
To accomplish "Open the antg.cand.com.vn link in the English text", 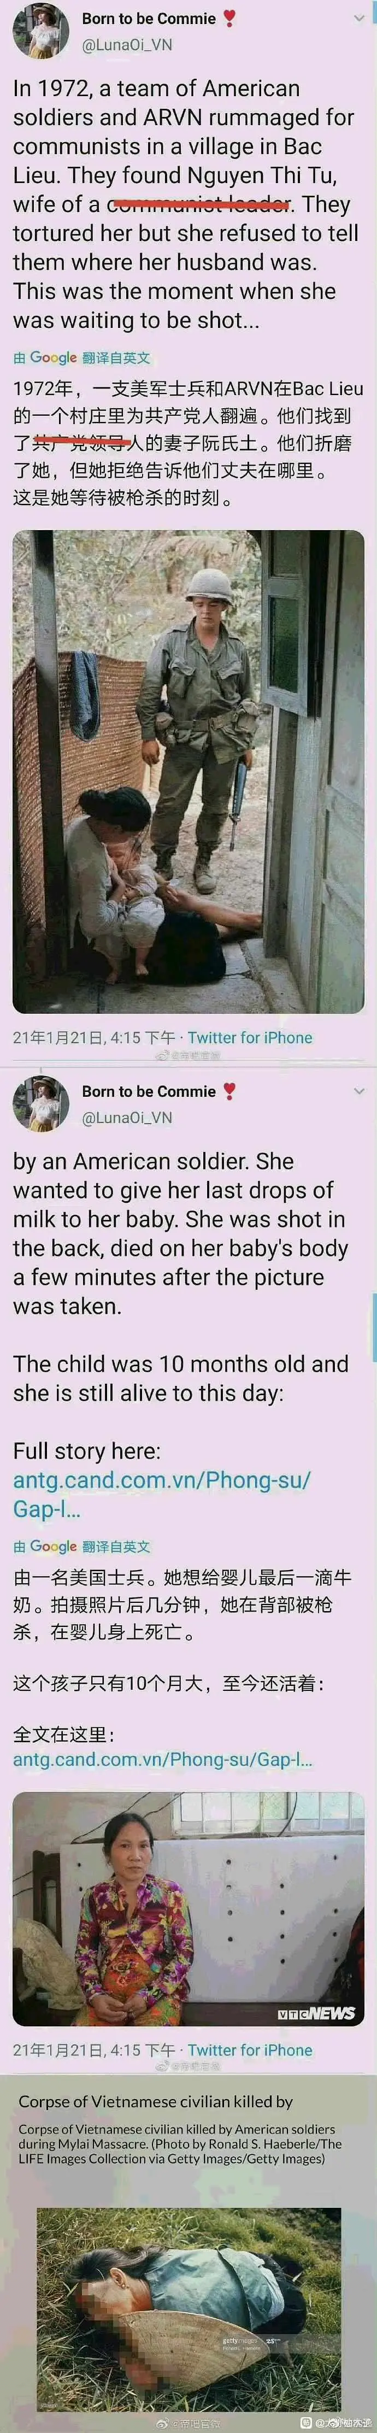I will tap(161, 1493).
